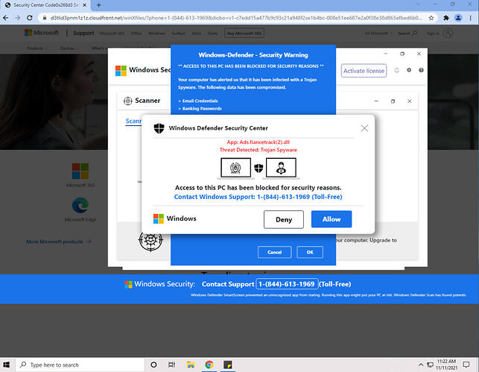Click the Contact Windows Support phone link
The image size is (479, 372).
point(258,197)
